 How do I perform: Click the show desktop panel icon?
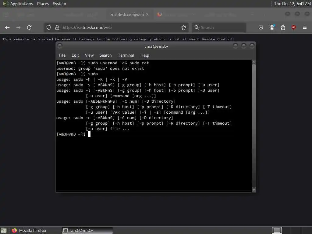pyautogui.click(x=4, y=230)
